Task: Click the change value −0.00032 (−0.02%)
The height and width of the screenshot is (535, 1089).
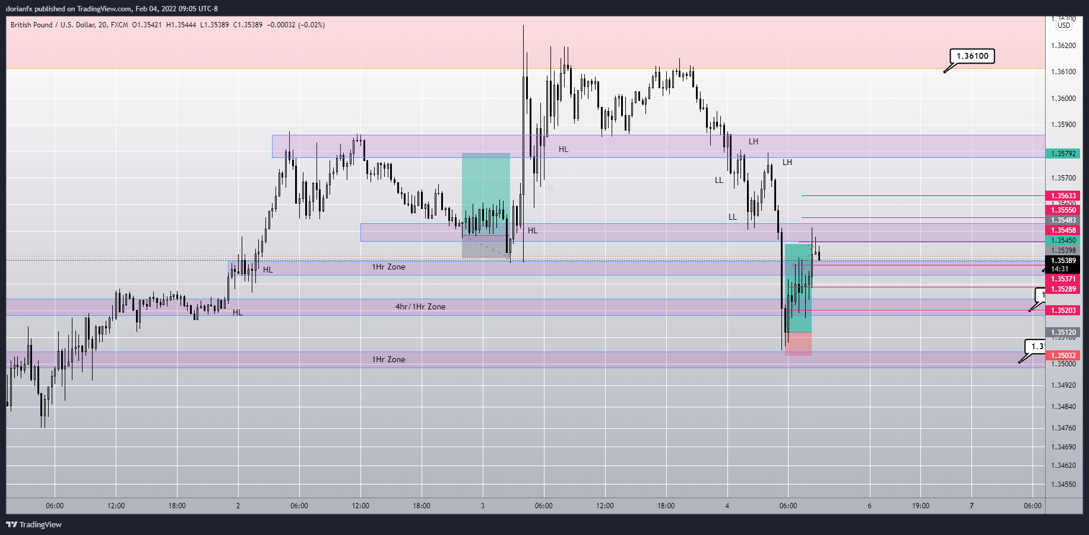Action: point(296,25)
